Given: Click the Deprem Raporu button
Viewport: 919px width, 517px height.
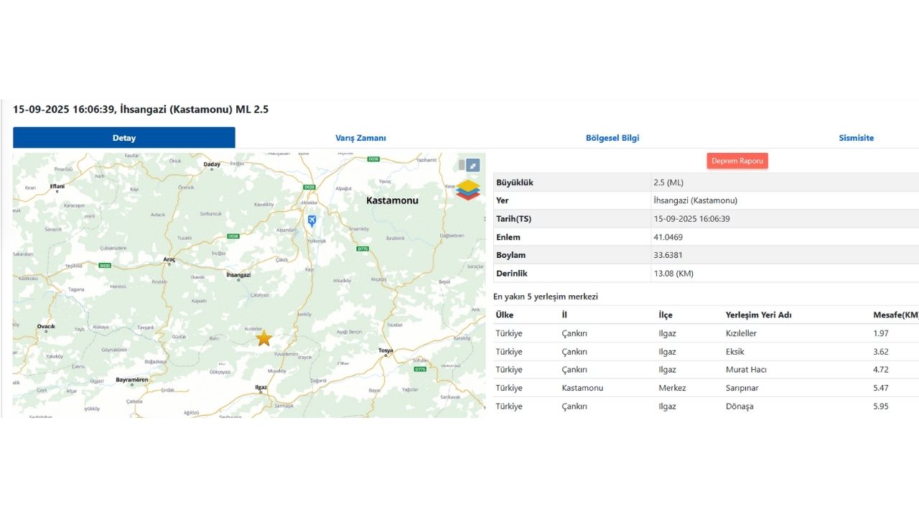Looking at the screenshot, I should pos(737,161).
